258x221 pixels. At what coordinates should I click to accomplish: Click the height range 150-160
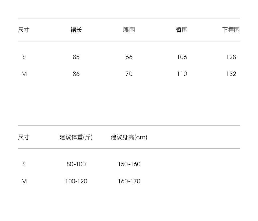click(129, 164)
